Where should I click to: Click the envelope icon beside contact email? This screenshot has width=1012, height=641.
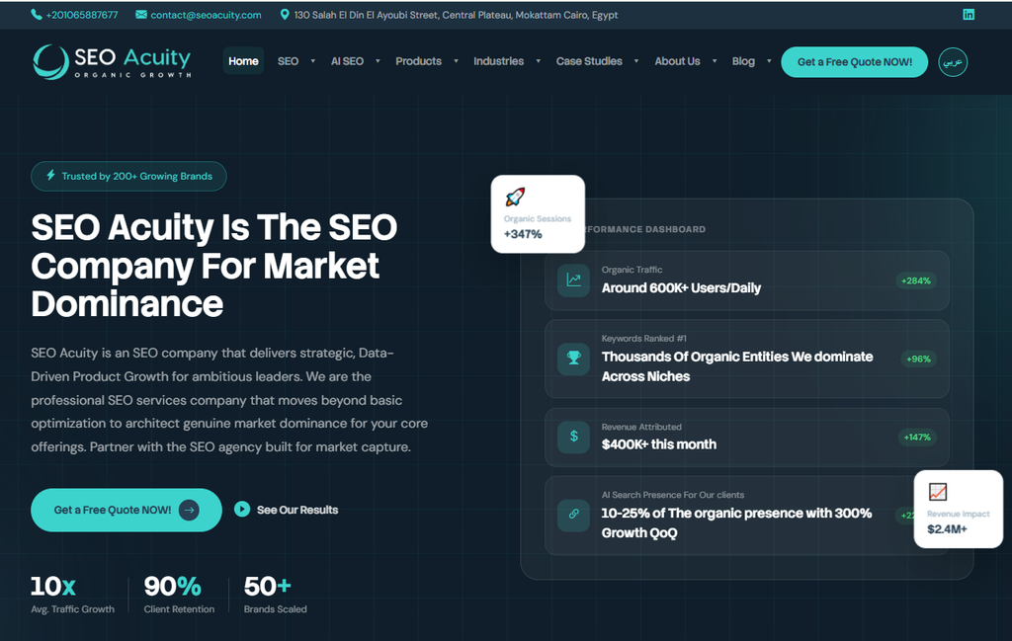point(140,15)
